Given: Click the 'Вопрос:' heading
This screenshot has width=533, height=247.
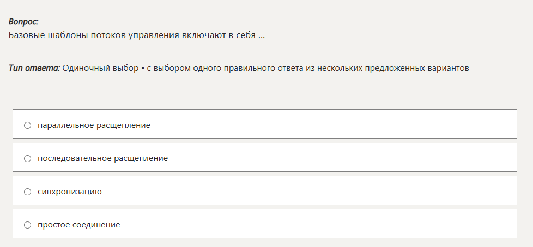Looking at the screenshot, I should click(23, 22).
